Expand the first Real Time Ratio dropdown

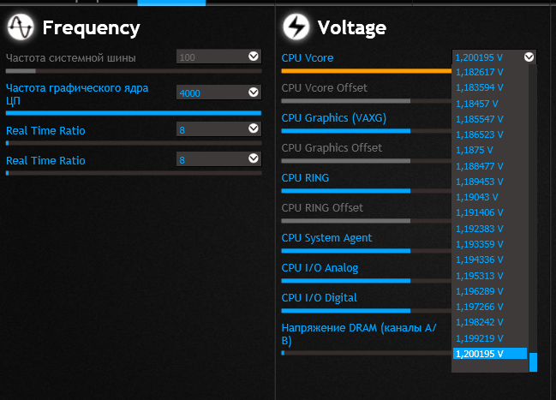253,128
